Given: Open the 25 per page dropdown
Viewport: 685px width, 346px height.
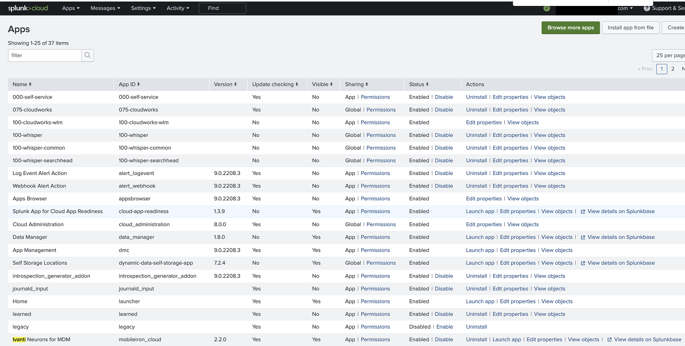Looking at the screenshot, I should click(670, 56).
